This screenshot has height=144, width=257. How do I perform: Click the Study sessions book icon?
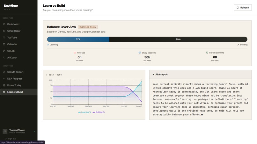(140, 53)
